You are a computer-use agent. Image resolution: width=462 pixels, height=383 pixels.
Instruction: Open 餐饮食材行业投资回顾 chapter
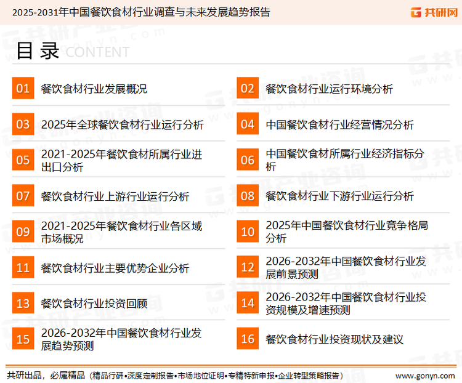tap(94, 304)
